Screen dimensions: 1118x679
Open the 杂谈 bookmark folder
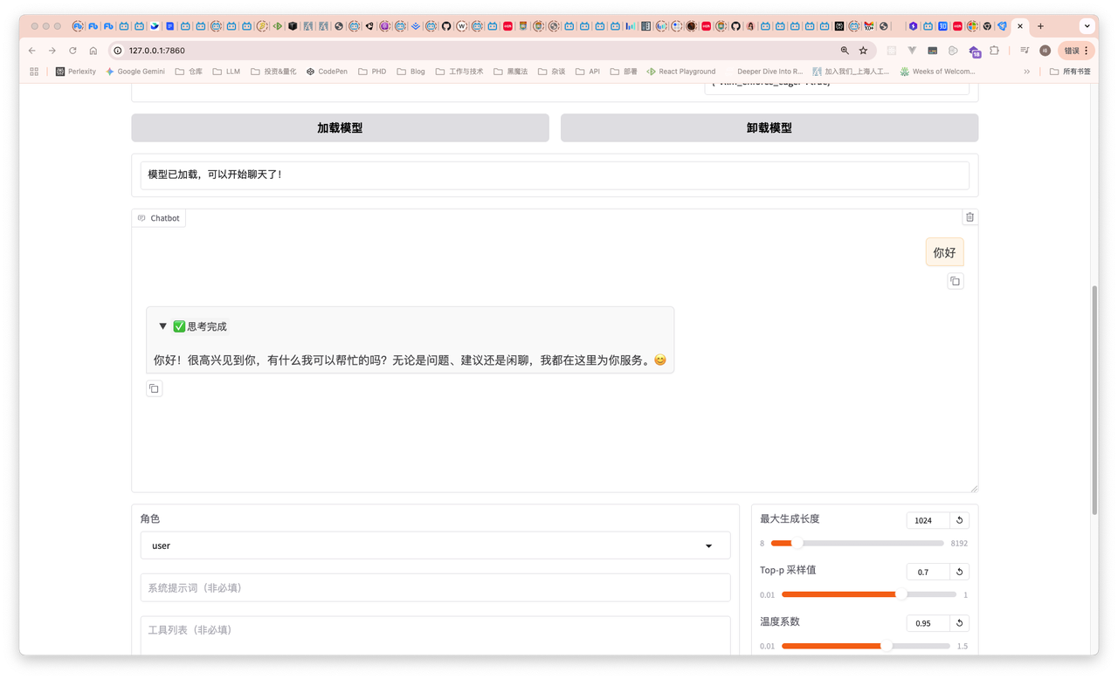point(552,72)
